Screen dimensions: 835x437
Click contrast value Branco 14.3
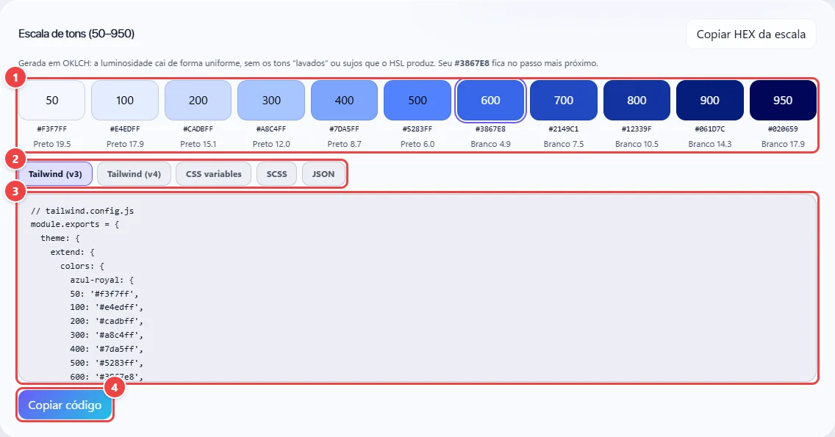point(710,144)
